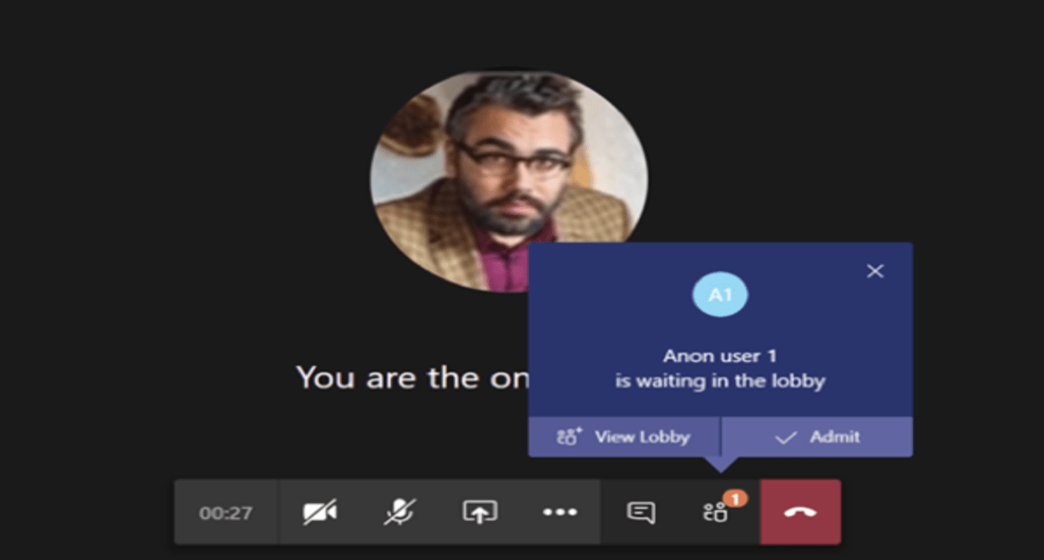1044x560 pixels.
Task: Click the View Lobby button
Action: point(624,437)
